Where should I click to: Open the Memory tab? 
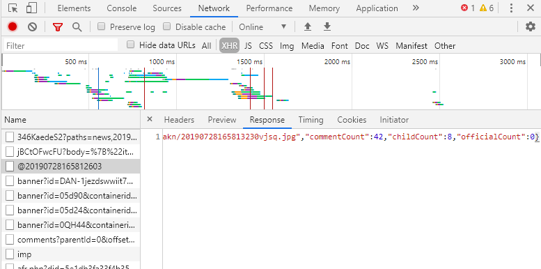tap(324, 8)
